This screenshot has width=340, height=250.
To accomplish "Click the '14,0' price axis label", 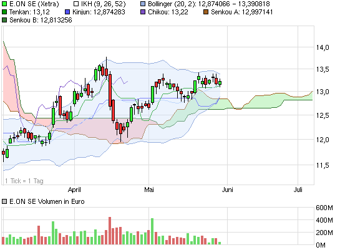I will click(x=323, y=47).
